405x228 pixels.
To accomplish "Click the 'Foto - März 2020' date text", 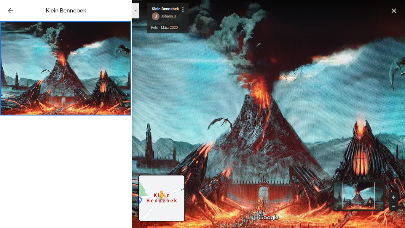I will [164, 28].
